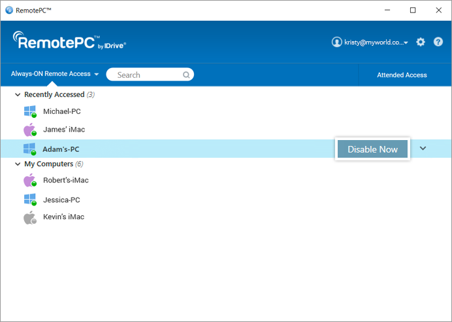Click the Windows icon beside Michael-PC

[30, 111]
